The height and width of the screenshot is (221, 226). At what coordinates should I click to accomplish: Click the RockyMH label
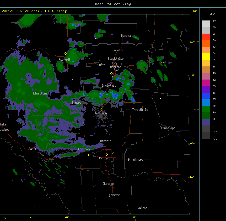[64, 60]
